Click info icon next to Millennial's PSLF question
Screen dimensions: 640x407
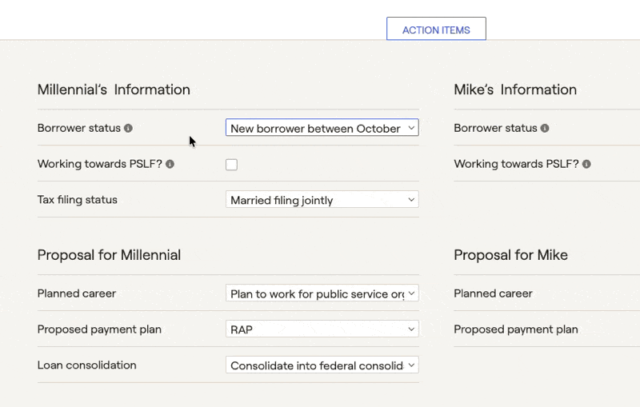pos(170,164)
